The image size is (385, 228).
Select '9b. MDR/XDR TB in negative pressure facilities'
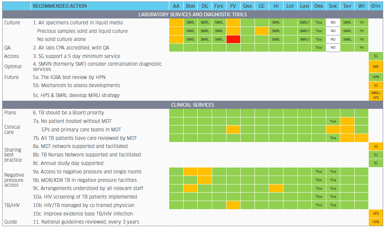(x=85, y=180)
